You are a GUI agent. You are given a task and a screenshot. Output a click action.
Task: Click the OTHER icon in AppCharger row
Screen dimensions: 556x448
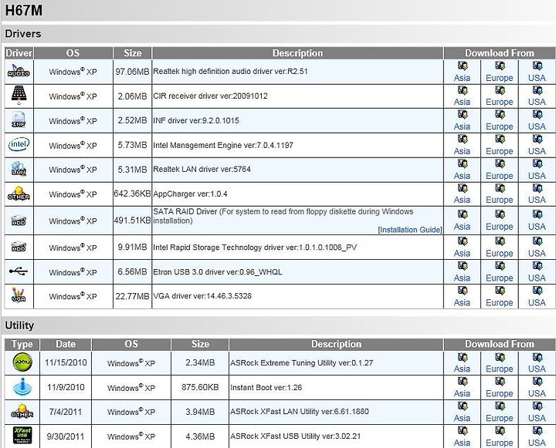[19, 194]
